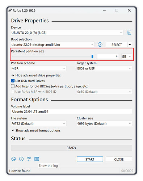Click the 'Persistent partition size' label
The width and height of the screenshot is (143, 181).
[28, 51]
